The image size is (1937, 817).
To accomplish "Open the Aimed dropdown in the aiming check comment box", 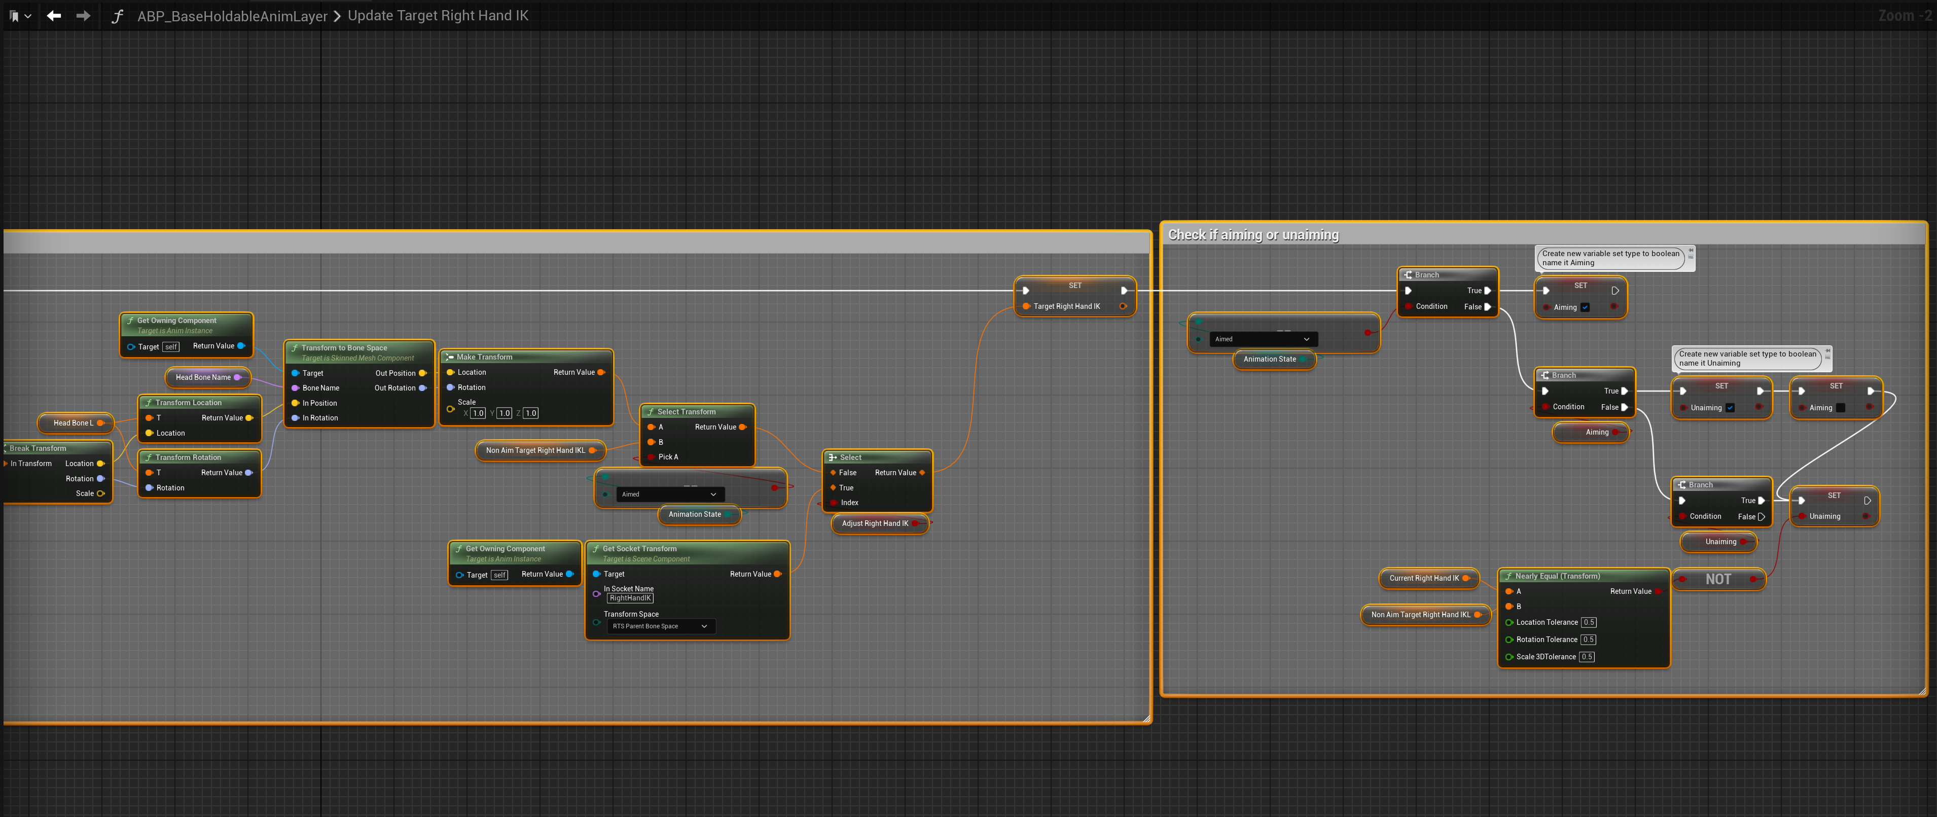I will coord(1263,339).
